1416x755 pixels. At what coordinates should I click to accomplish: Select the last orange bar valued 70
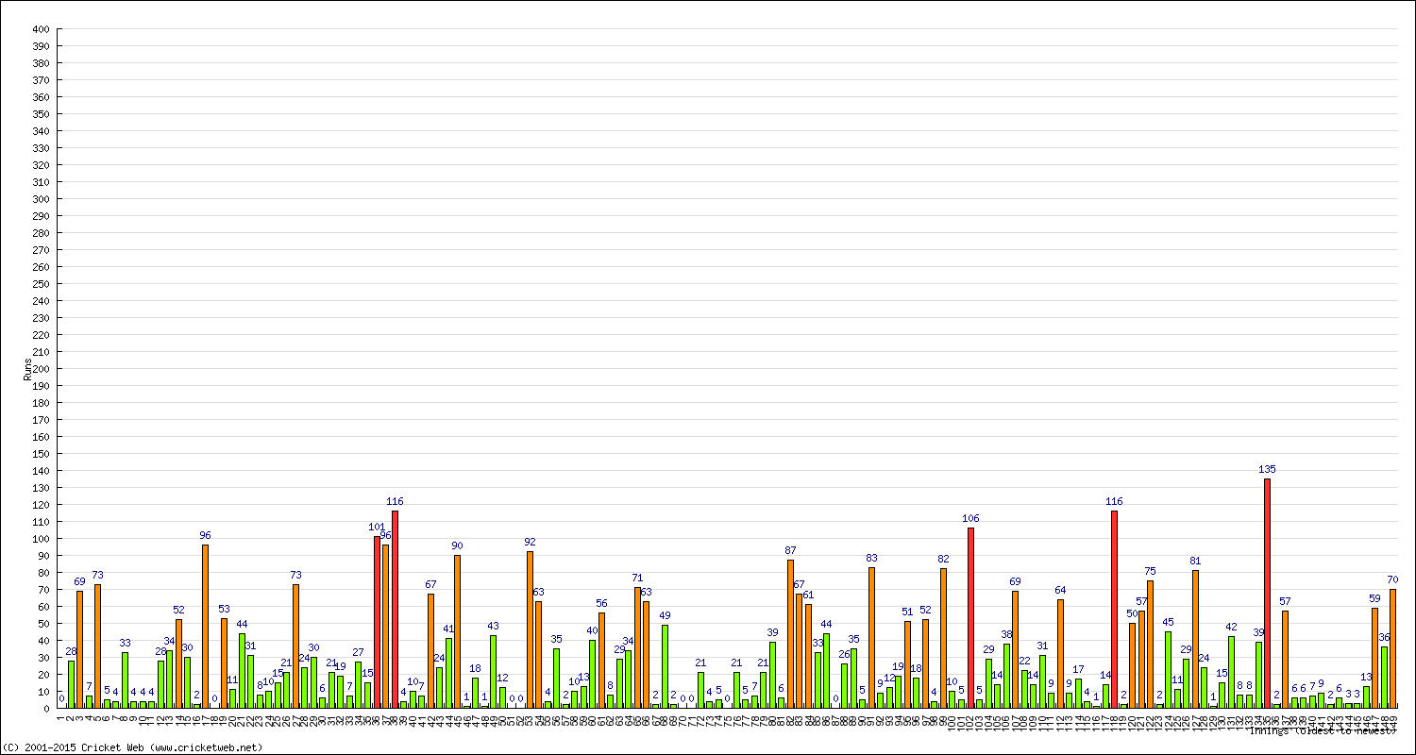point(1392,648)
